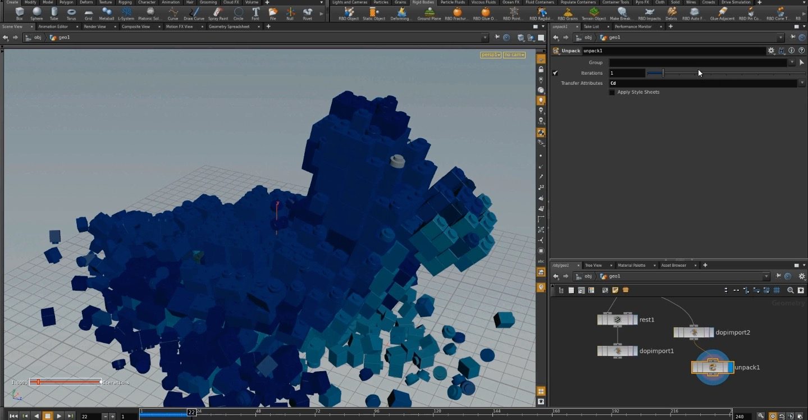Switch to the Render View tab
This screenshot has height=420, width=808.
click(x=94, y=26)
